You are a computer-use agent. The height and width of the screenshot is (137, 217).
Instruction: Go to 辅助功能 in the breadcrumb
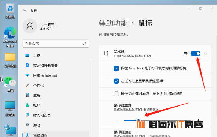click(113, 23)
